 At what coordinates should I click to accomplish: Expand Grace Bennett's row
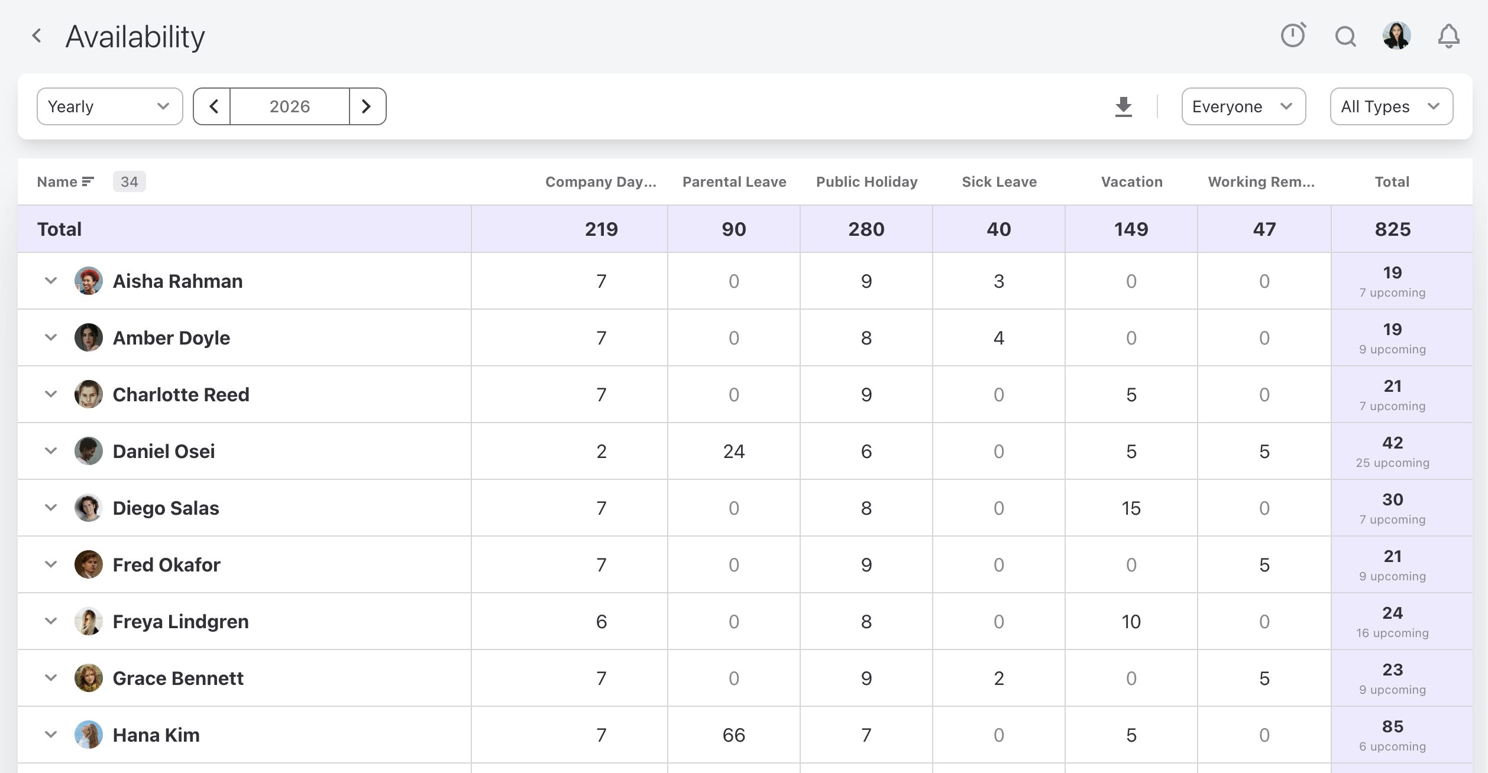(51, 678)
